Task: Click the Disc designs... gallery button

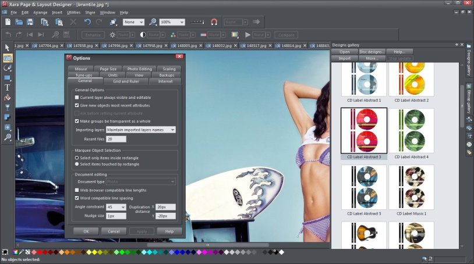Action: [372, 52]
